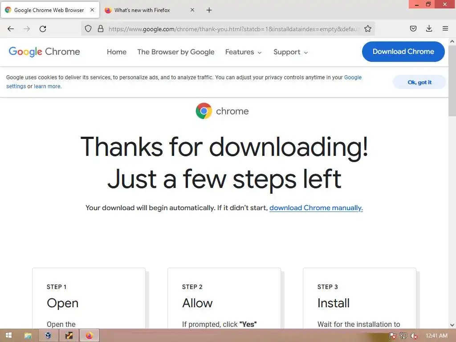Open a new tab with plus button
The width and height of the screenshot is (456, 342).
pyautogui.click(x=209, y=10)
